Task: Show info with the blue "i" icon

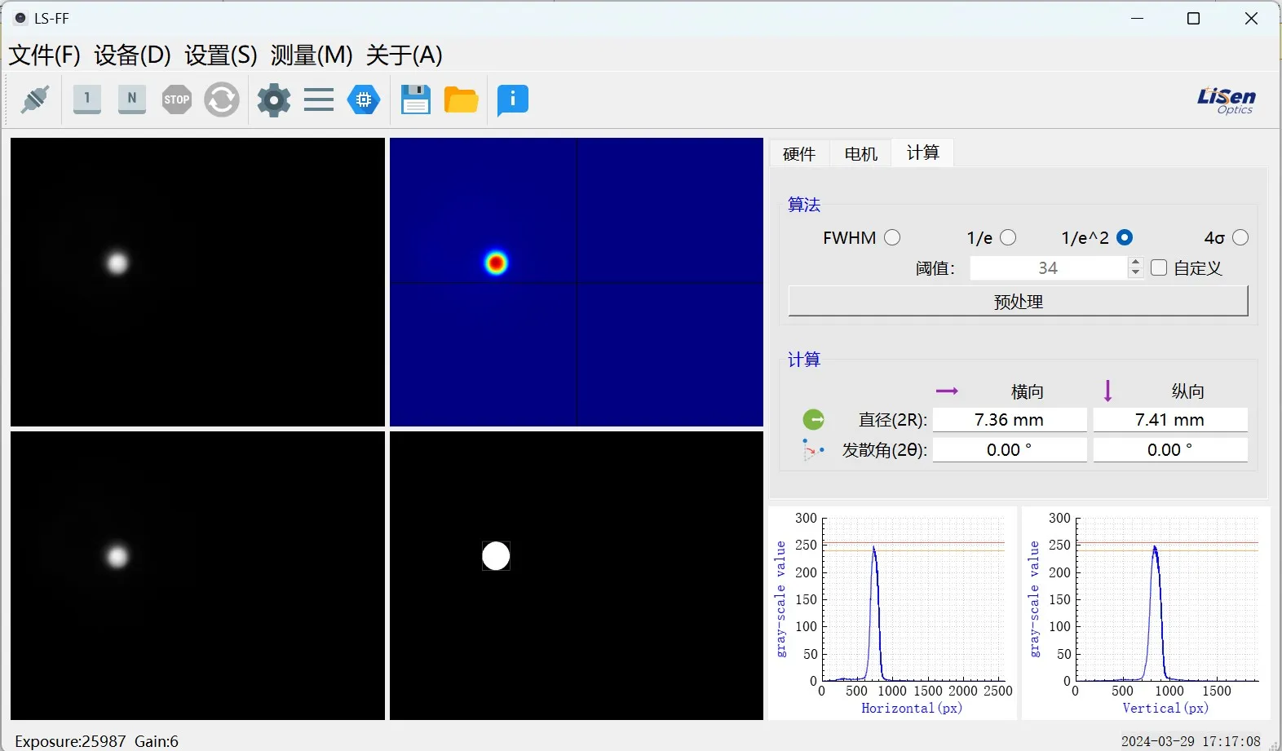Action: click(512, 99)
